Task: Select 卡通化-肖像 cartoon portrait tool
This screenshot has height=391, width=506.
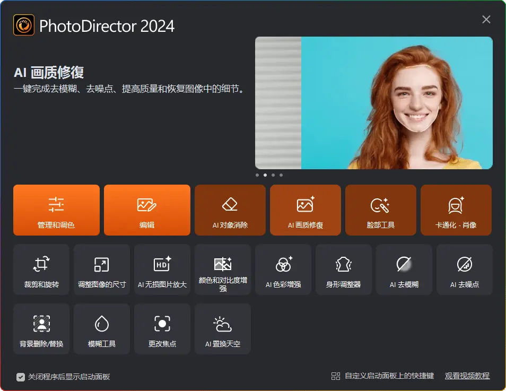Action: coord(456,210)
